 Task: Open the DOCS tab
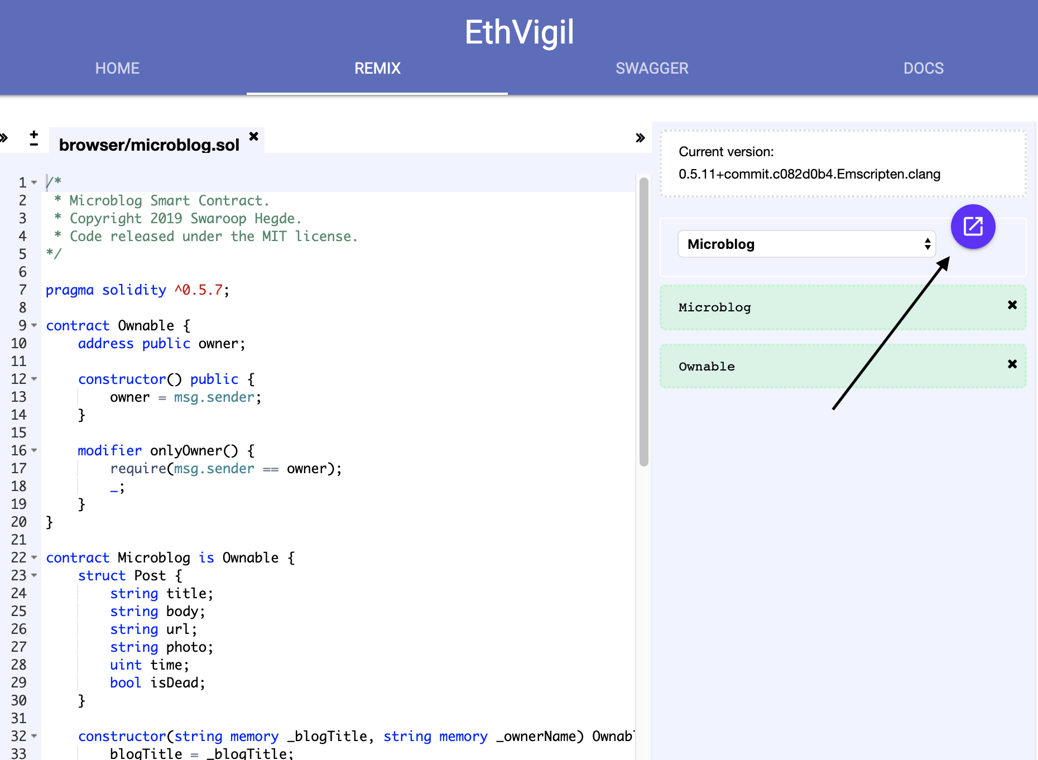(924, 68)
